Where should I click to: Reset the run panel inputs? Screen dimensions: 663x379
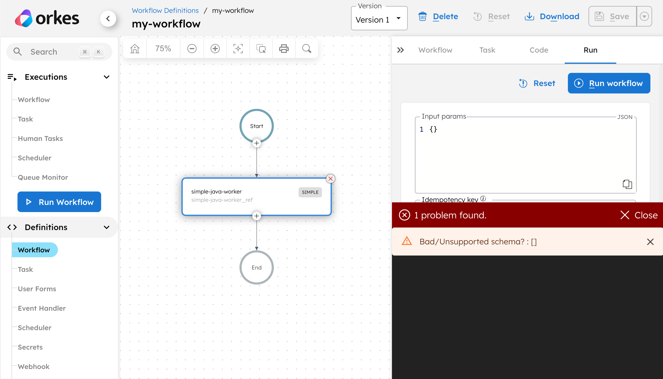pos(537,83)
